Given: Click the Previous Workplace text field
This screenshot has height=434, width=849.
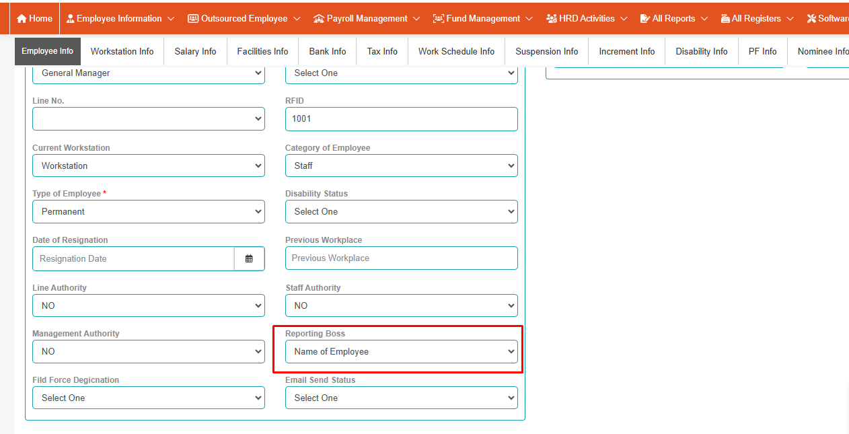Looking at the screenshot, I should (401, 258).
